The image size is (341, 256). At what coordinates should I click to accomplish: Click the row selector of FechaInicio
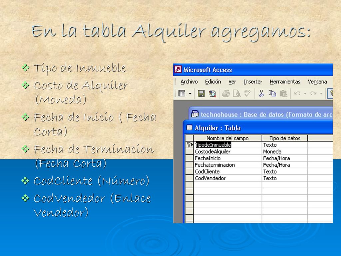pyautogui.click(x=189, y=158)
